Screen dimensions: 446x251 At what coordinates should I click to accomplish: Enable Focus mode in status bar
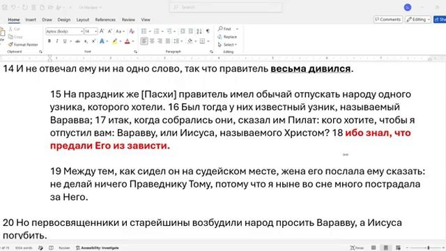pos(357,248)
